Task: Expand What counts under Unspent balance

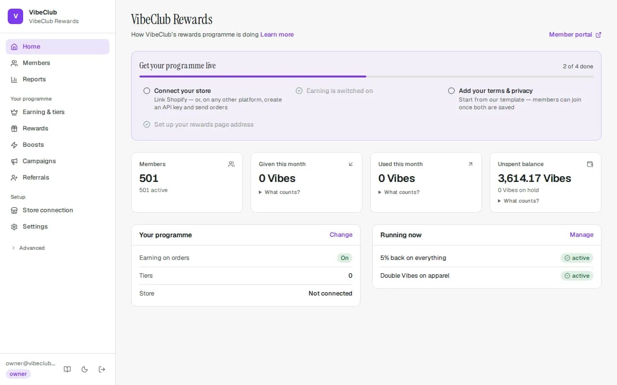Action: pos(519,201)
